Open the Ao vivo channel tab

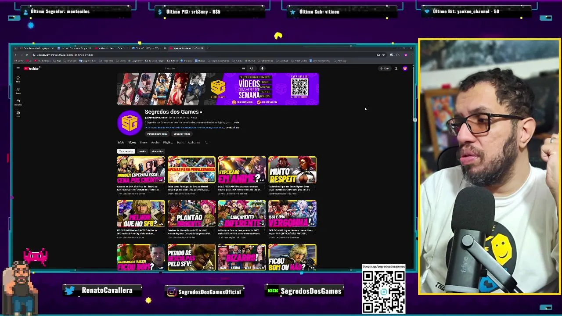click(x=155, y=142)
